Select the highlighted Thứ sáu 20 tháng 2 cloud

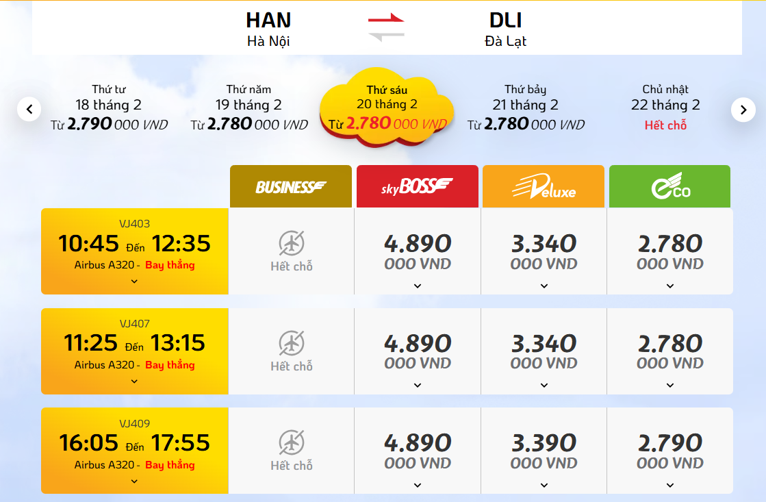[x=387, y=107]
